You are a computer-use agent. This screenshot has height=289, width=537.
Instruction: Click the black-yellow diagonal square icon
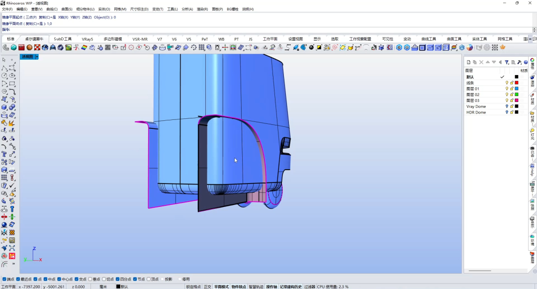coord(319,48)
